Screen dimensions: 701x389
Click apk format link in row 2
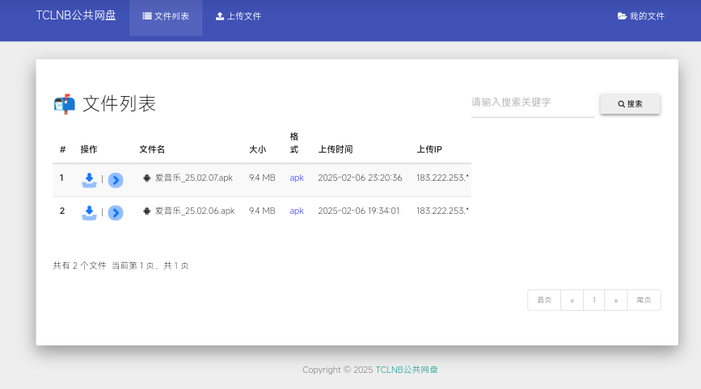297,211
